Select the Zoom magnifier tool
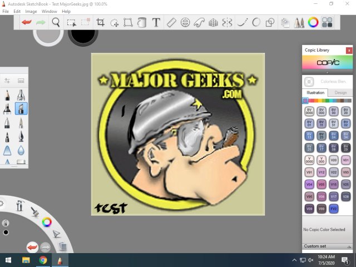The image size is (356, 267). point(56,22)
